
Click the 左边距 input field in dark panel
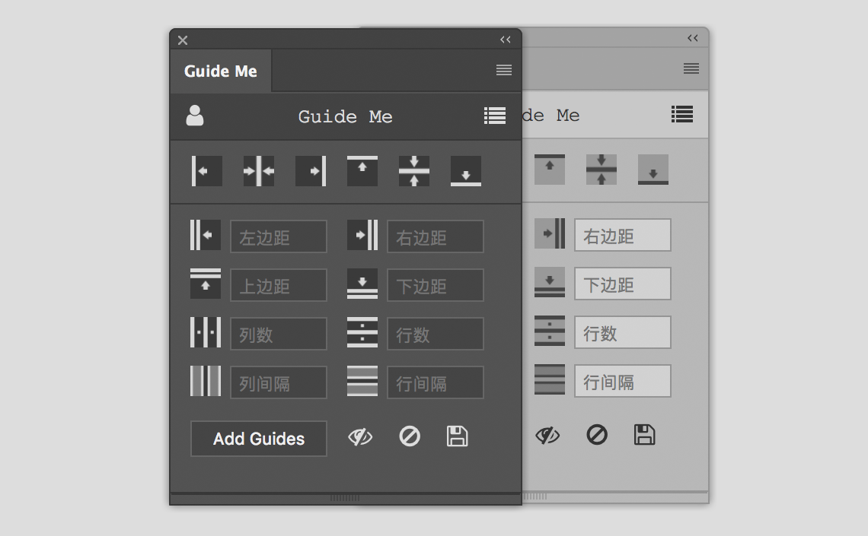[x=279, y=237]
